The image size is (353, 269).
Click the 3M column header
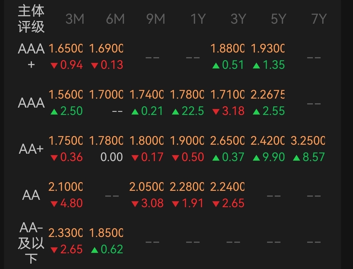pos(75,19)
